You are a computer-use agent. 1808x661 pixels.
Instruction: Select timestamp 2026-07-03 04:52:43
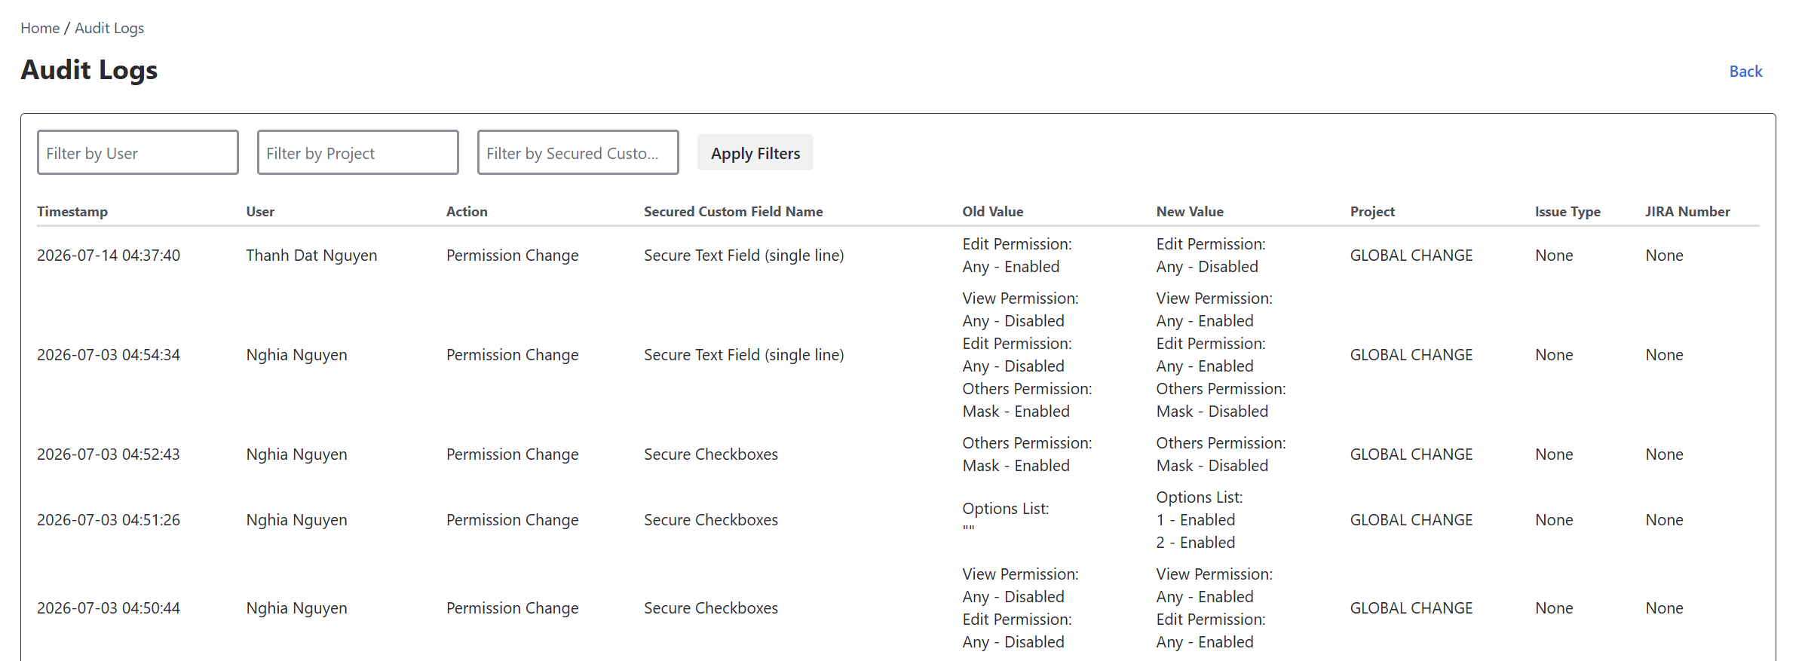pyautogui.click(x=109, y=454)
